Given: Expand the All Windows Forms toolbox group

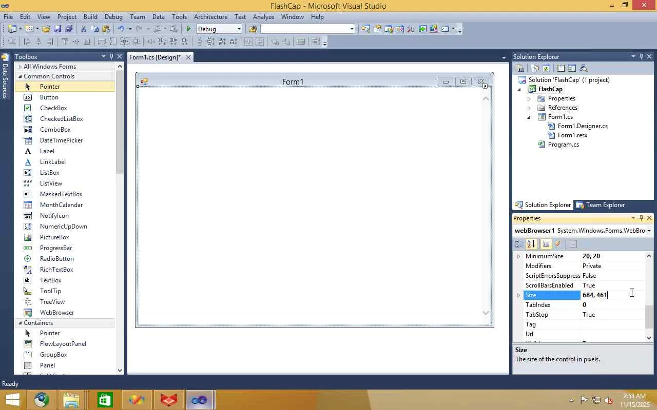Looking at the screenshot, I should click(20, 67).
